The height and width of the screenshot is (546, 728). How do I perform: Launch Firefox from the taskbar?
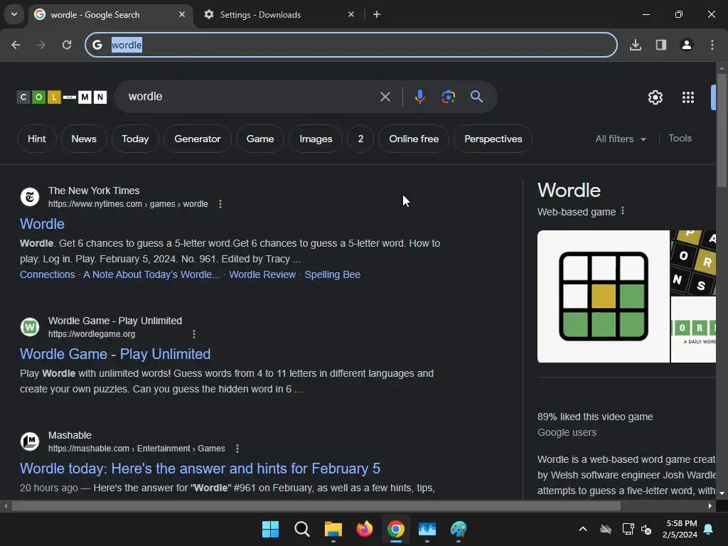tap(365, 529)
